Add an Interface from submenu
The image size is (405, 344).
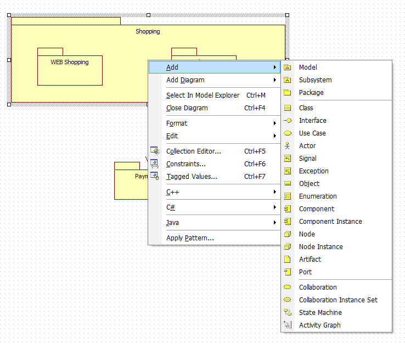tap(336, 121)
